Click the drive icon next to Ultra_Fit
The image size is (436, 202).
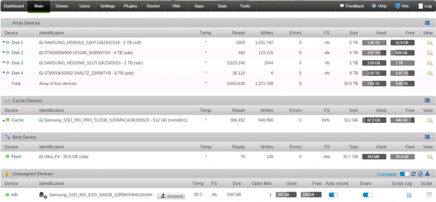coord(41,157)
